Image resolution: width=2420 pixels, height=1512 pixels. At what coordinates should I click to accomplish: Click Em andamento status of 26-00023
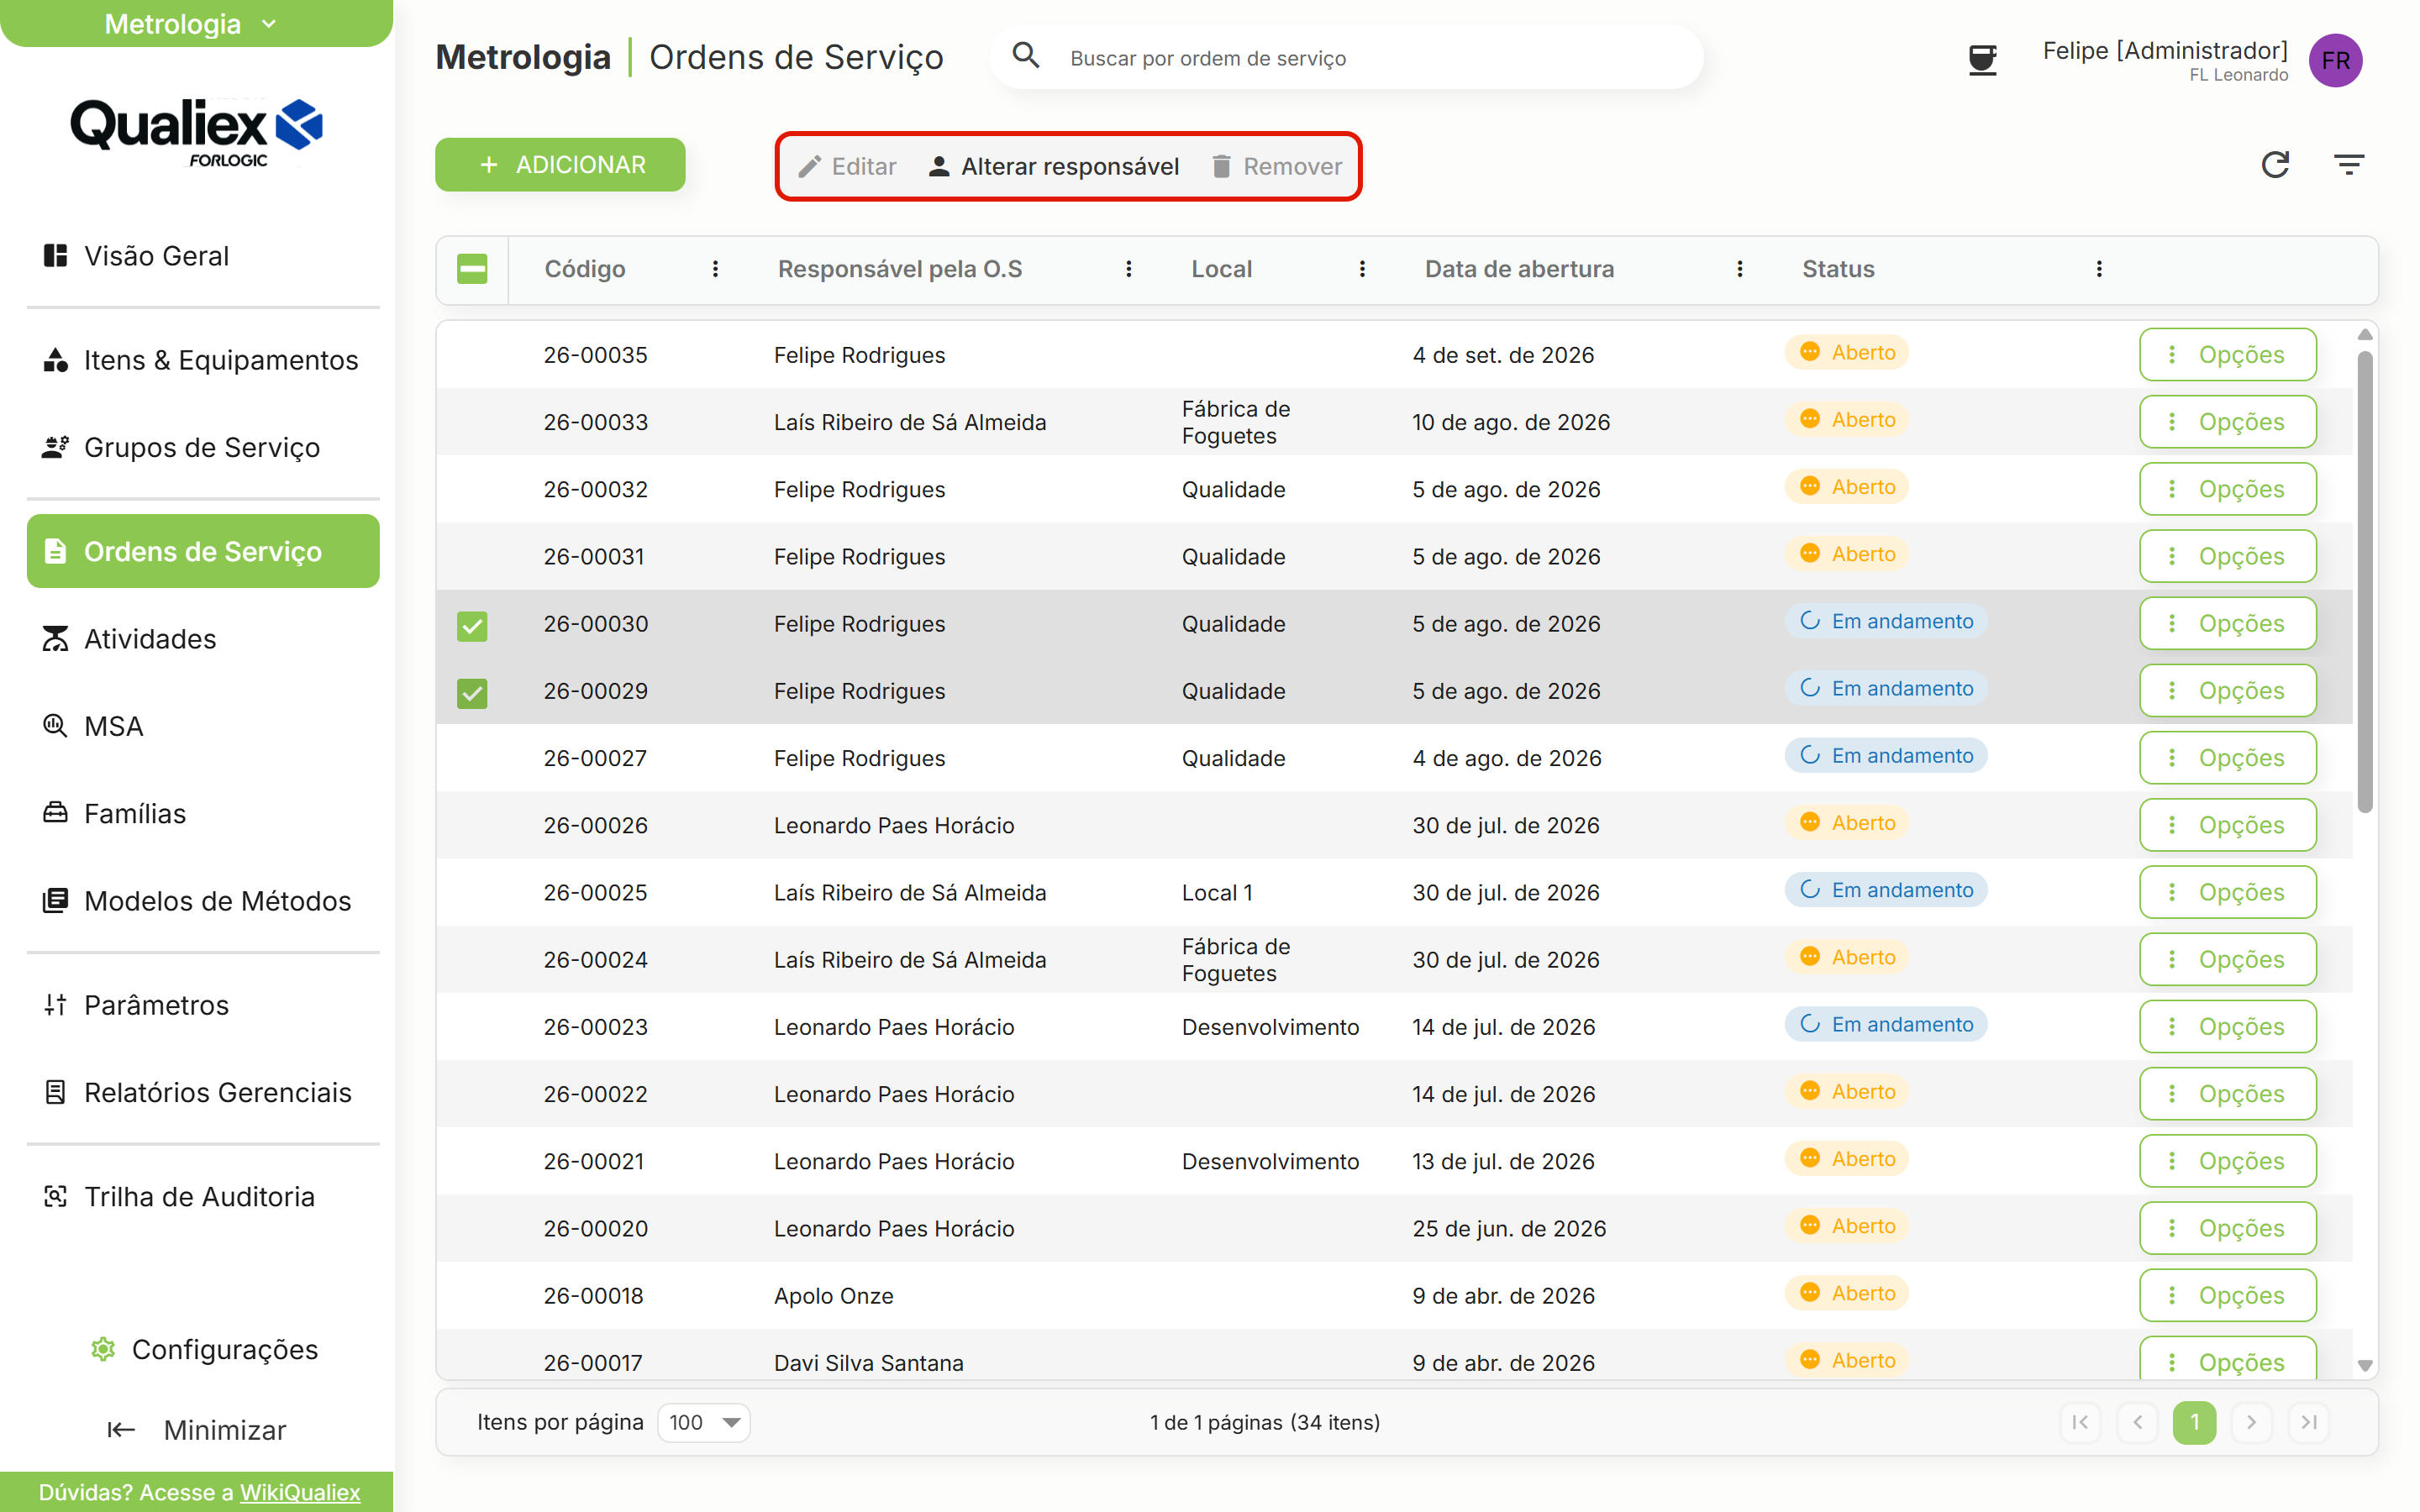point(1885,1024)
